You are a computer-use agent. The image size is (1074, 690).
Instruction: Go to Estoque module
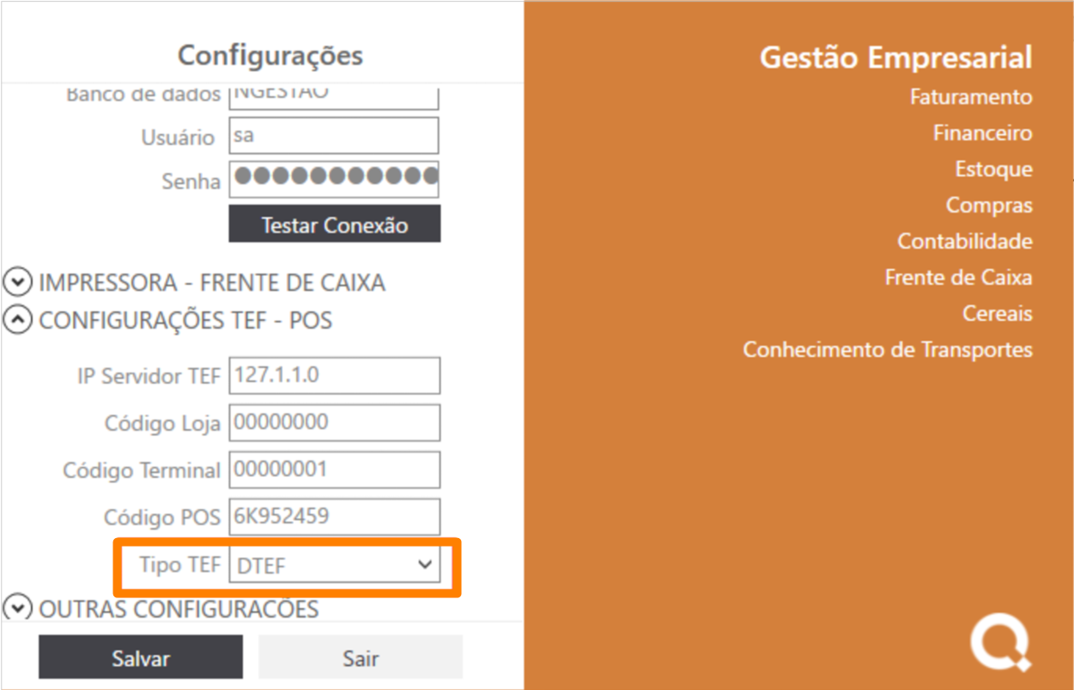click(993, 169)
